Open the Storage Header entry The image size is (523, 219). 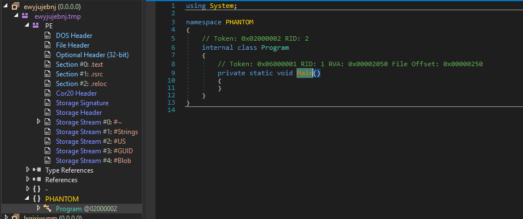click(x=79, y=113)
